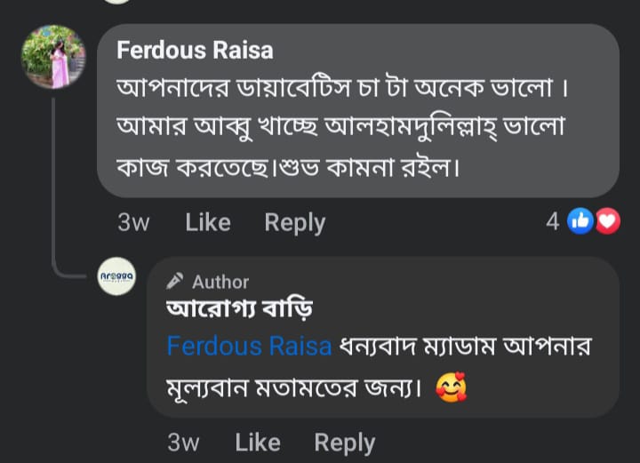Click the blue Ferdous Raisa mention in reply
640x463 pixels.
tap(249, 346)
